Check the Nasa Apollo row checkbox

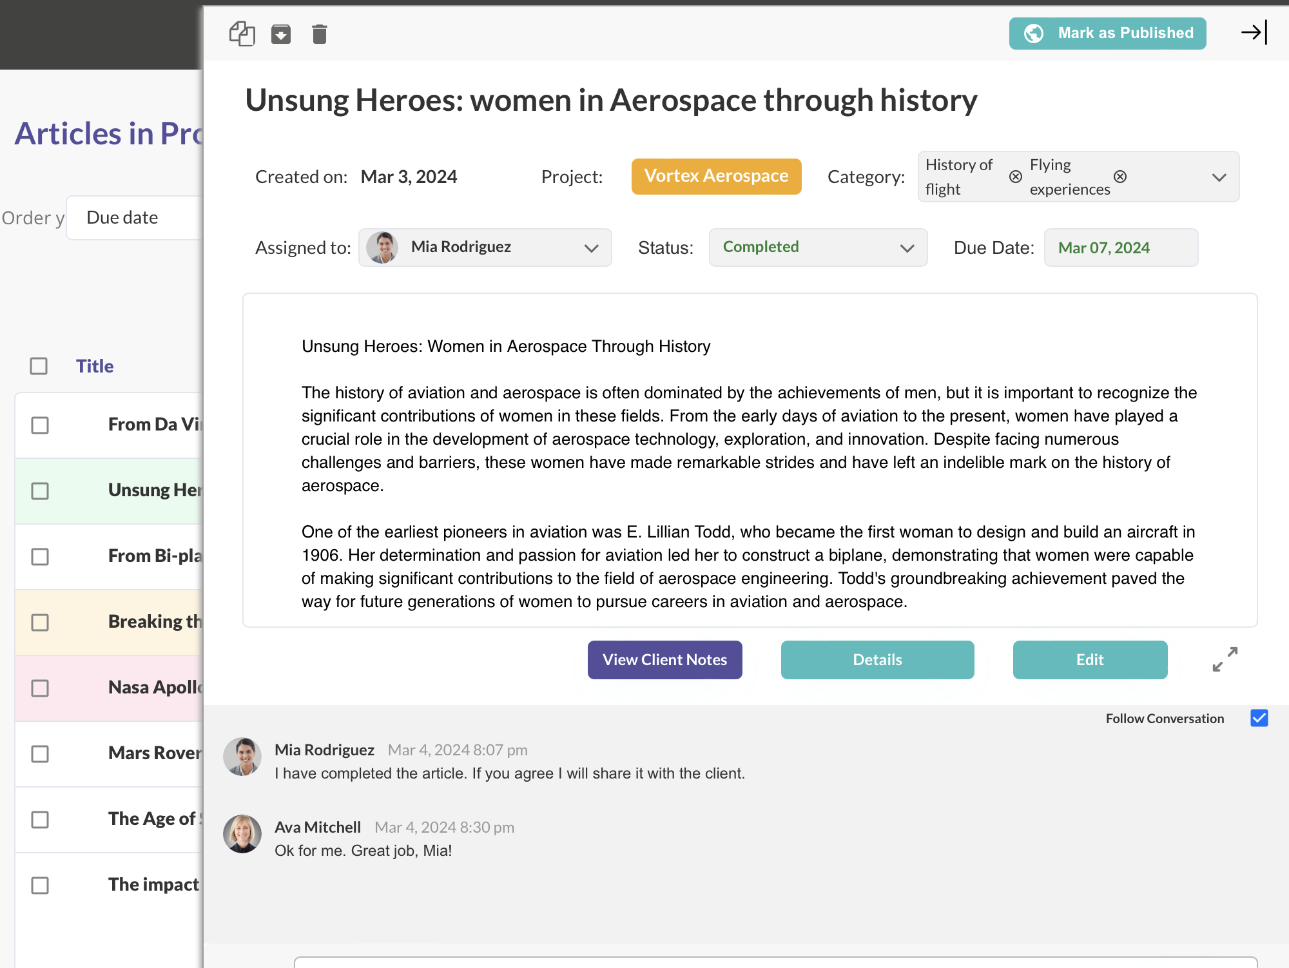(40, 688)
